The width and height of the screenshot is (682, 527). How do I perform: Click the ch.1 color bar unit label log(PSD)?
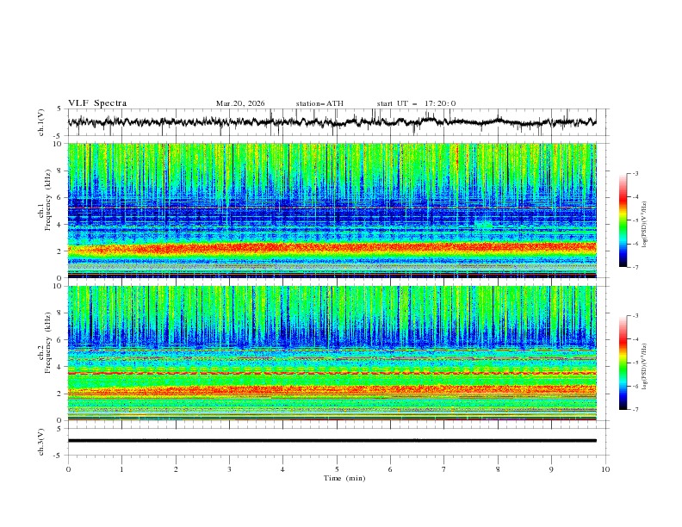pyautogui.click(x=645, y=225)
